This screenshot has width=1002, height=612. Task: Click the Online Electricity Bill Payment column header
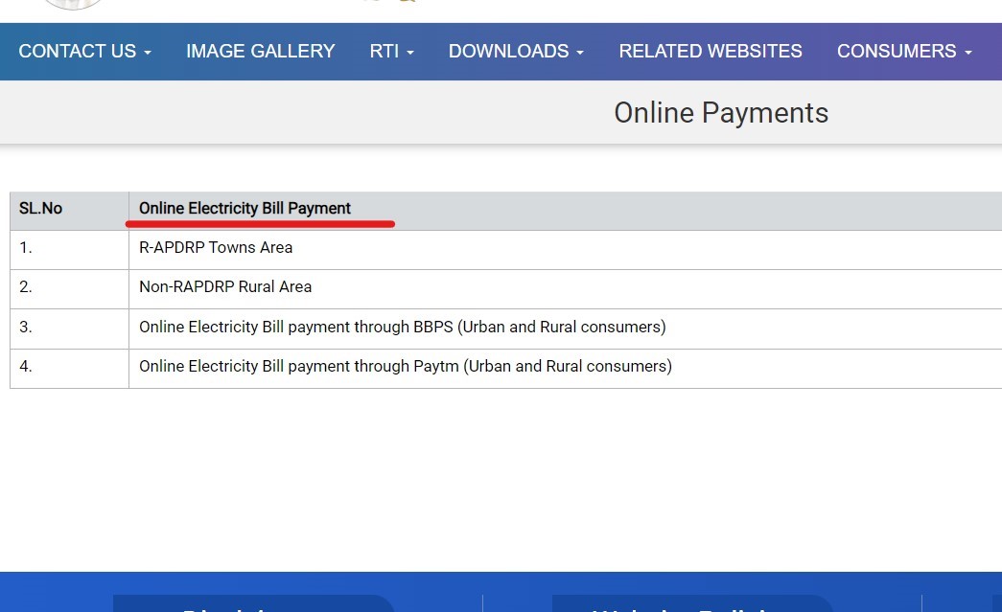tap(245, 208)
